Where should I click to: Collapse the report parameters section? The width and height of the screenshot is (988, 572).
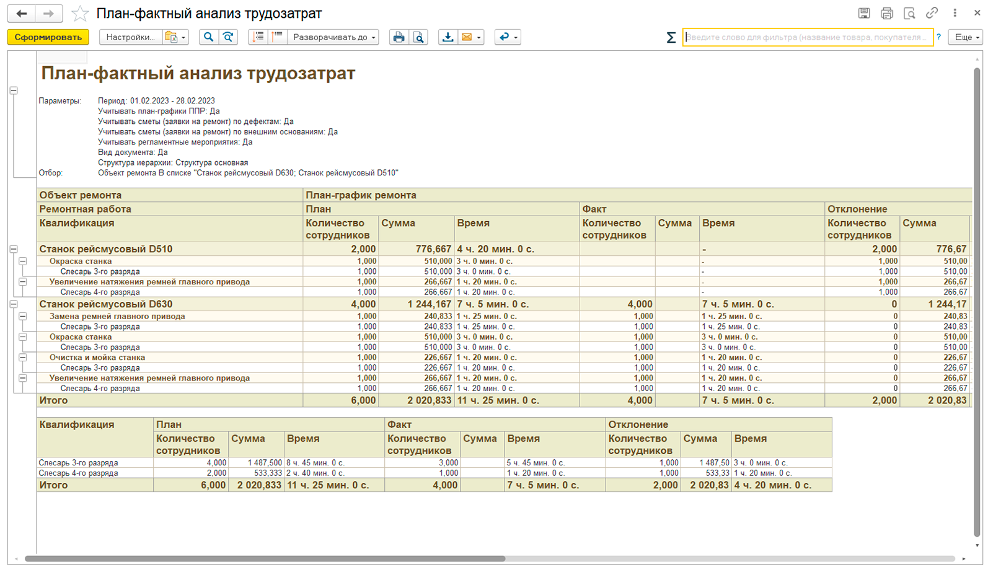click(14, 90)
